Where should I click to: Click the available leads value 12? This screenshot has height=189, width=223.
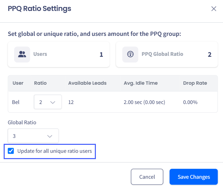(x=71, y=102)
